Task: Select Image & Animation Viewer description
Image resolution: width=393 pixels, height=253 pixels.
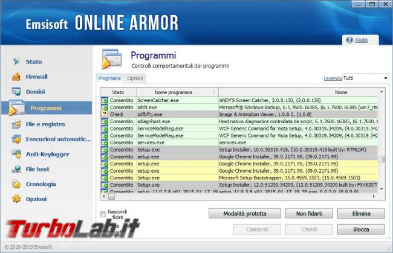Action: [x=265, y=114]
